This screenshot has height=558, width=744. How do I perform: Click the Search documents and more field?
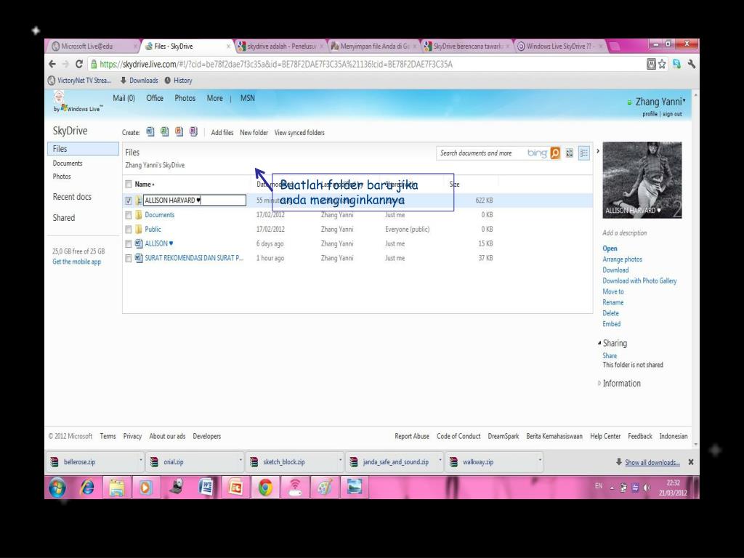point(482,153)
